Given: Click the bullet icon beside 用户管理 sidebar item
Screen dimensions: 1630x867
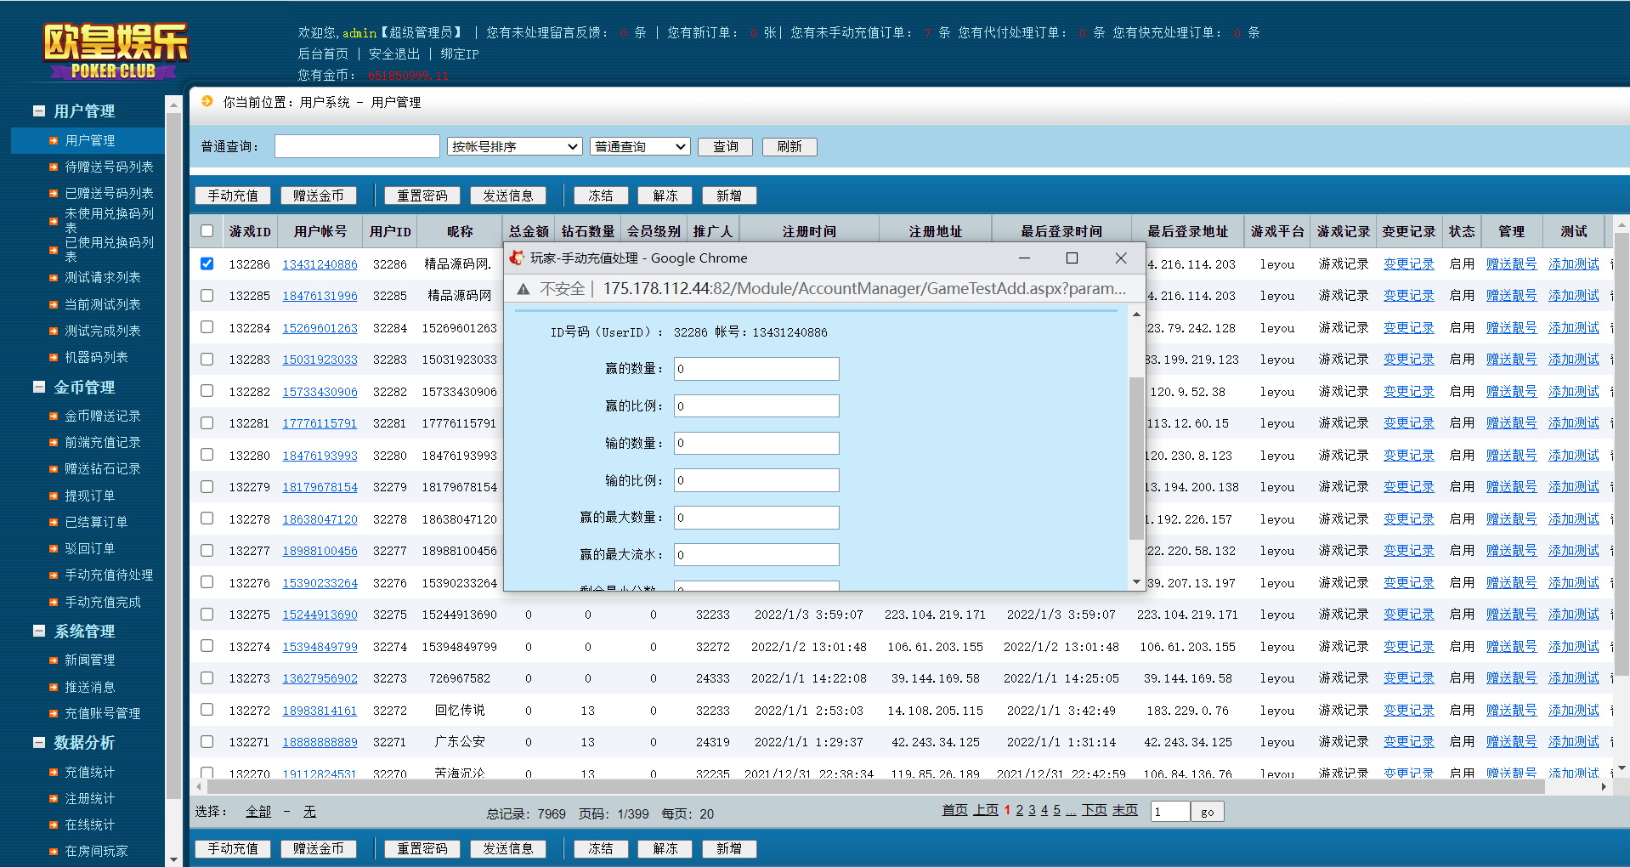Looking at the screenshot, I should pyautogui.click(x=54, y=141).
